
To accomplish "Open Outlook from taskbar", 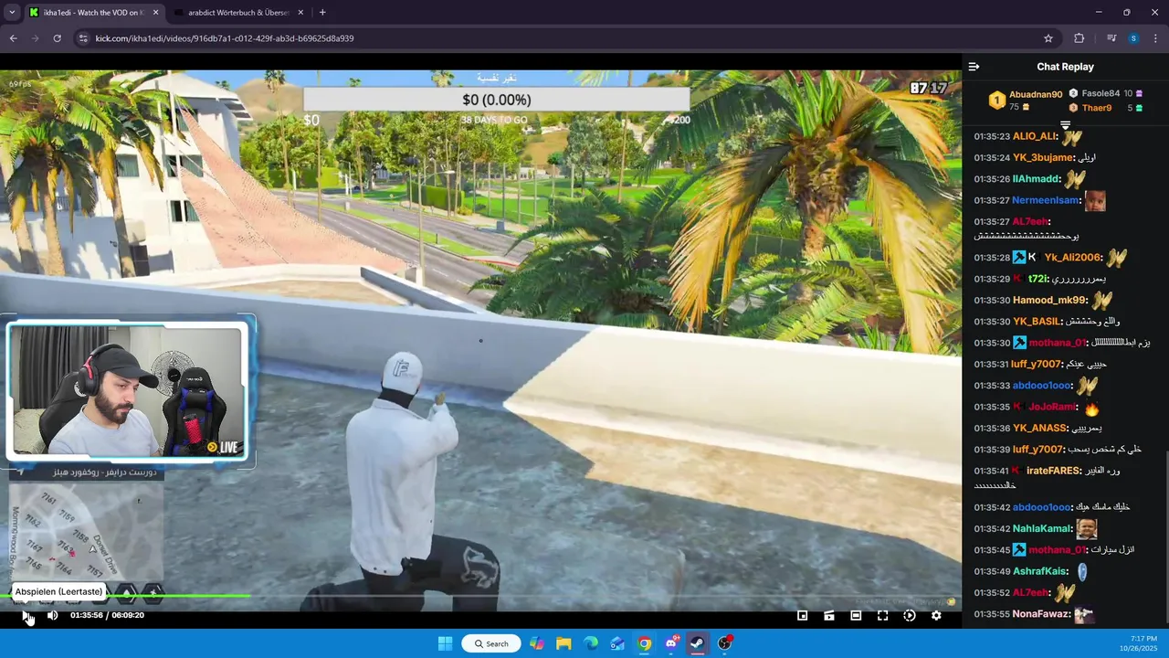I will pyautogui.click(x=617, y=643).
